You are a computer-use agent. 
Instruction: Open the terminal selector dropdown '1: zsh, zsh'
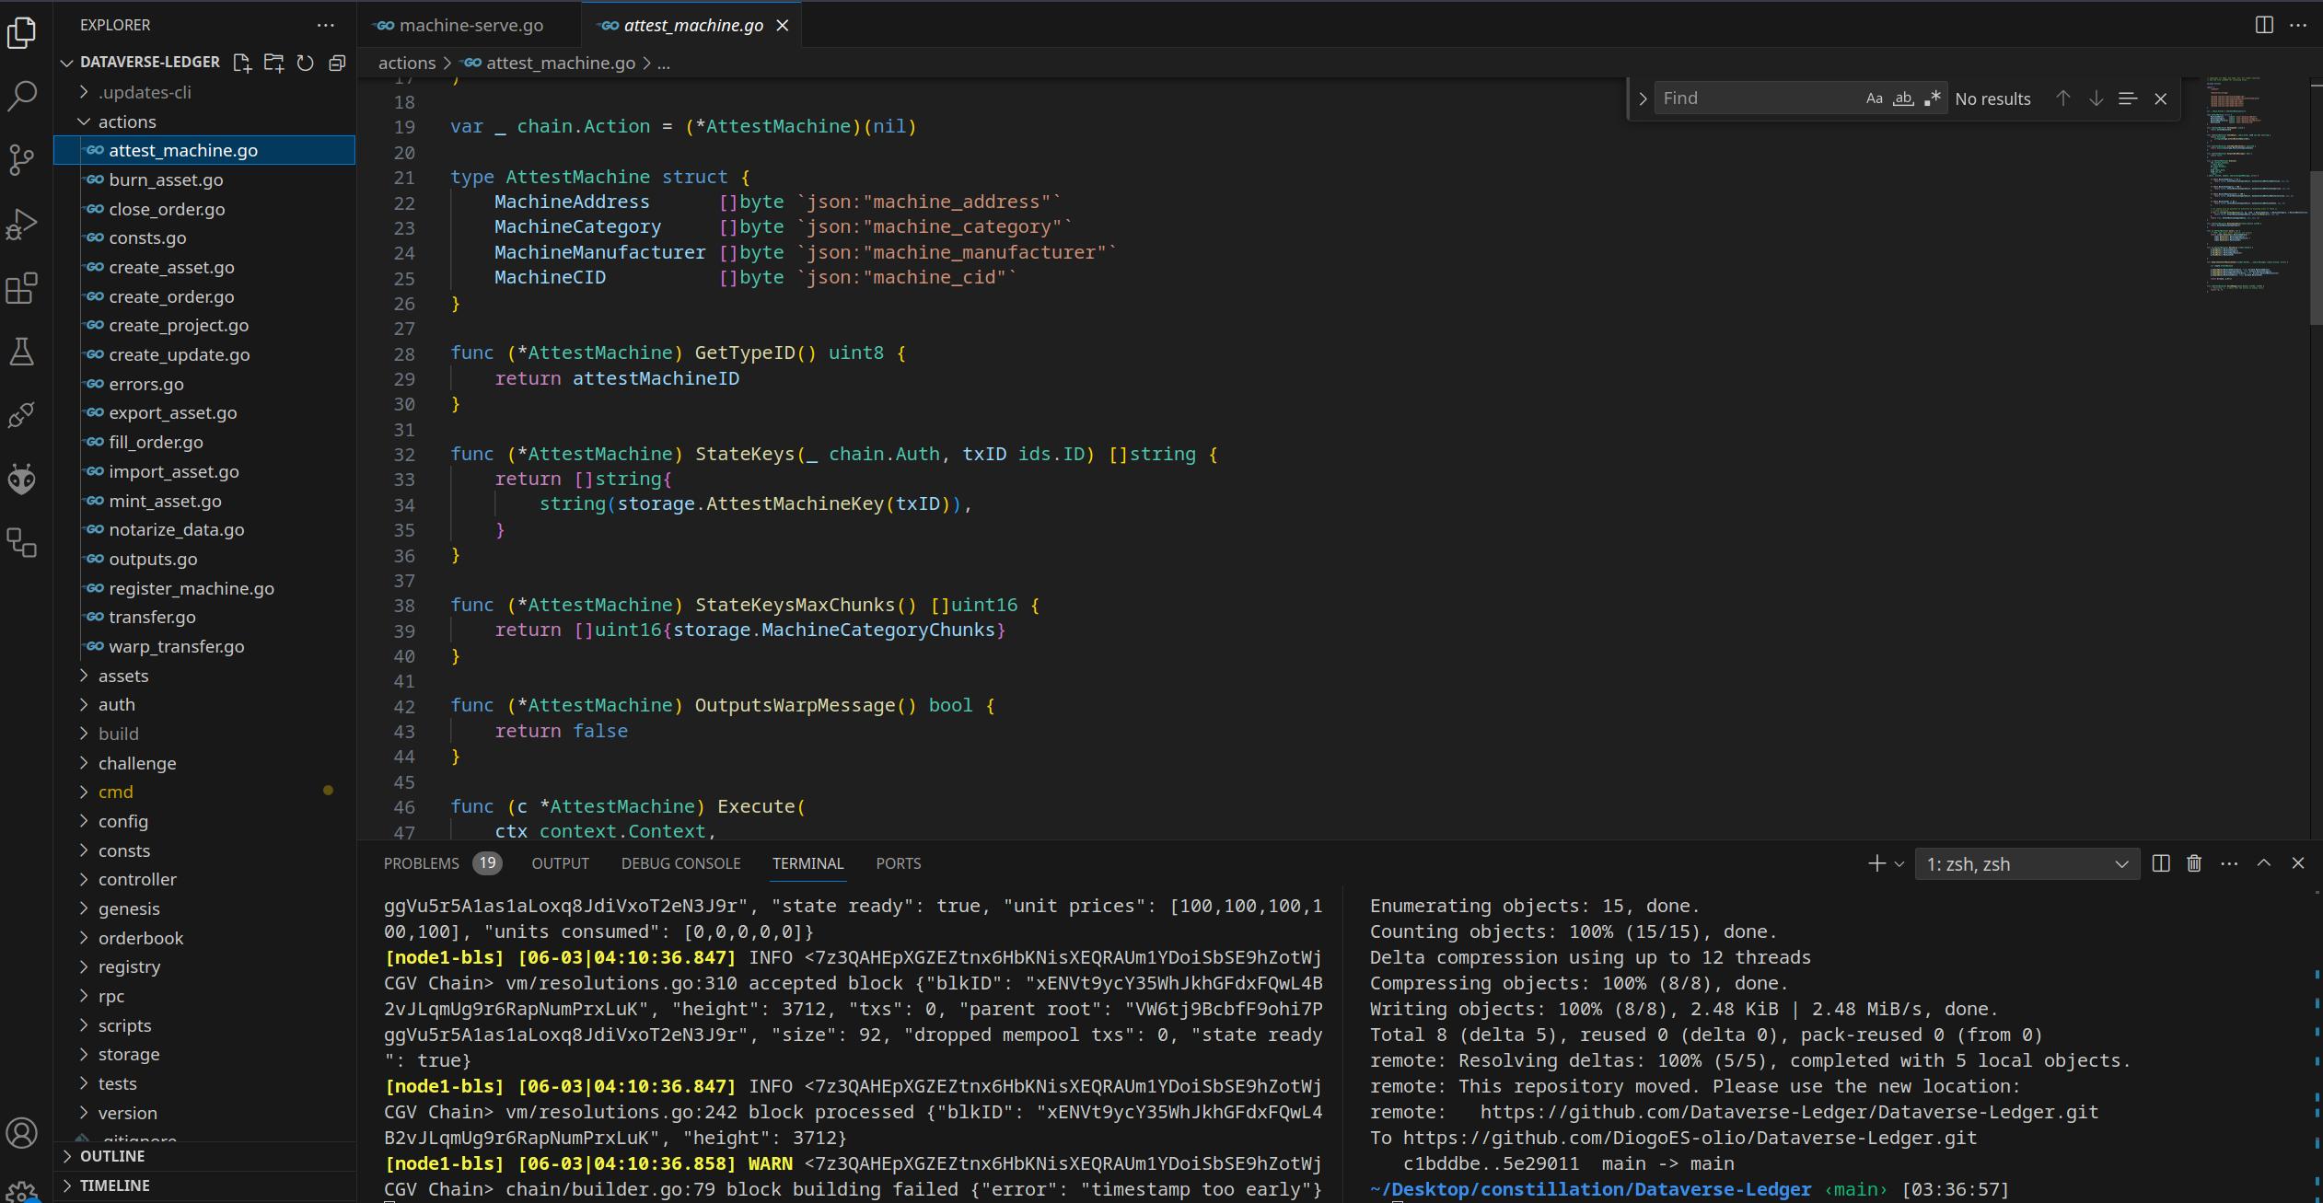[x=2027, y=864]
